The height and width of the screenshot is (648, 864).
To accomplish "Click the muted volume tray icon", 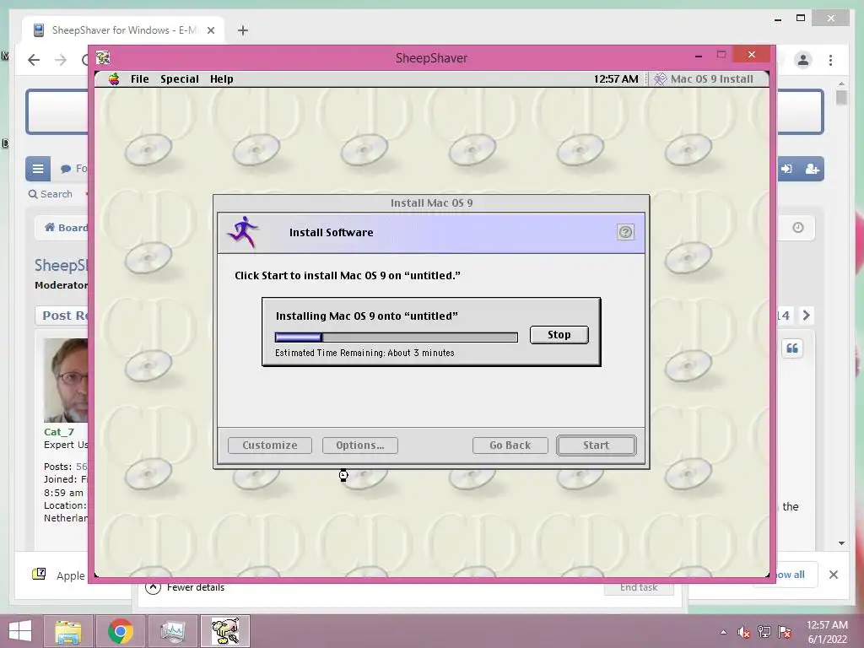I will coord(744,632).
